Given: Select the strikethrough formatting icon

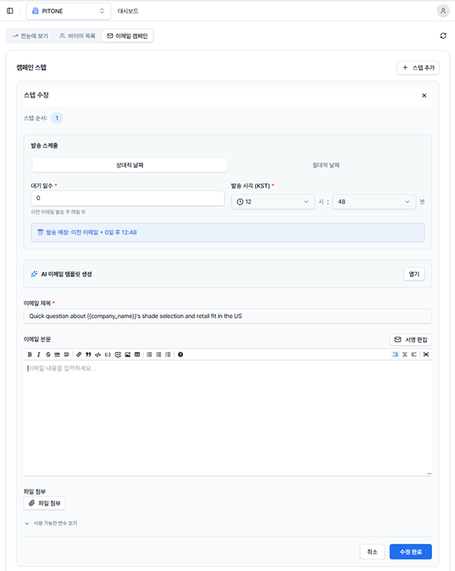Looking at the screenshot, I should tap(47, 355).
